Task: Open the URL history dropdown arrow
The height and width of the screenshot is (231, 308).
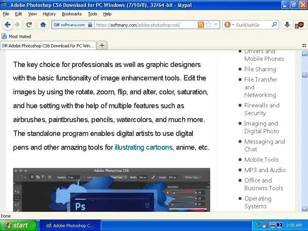Action: (x=216, y=25)
